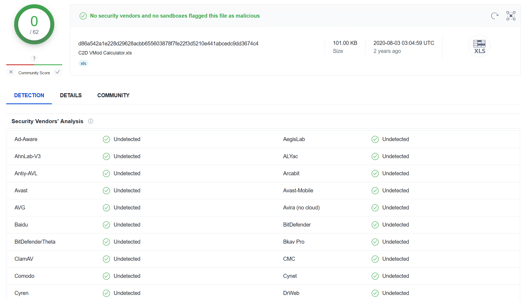Select the DETECTION tab
Image resolution: width=523 pixels, height=300 pixels.
pos(29,95)
